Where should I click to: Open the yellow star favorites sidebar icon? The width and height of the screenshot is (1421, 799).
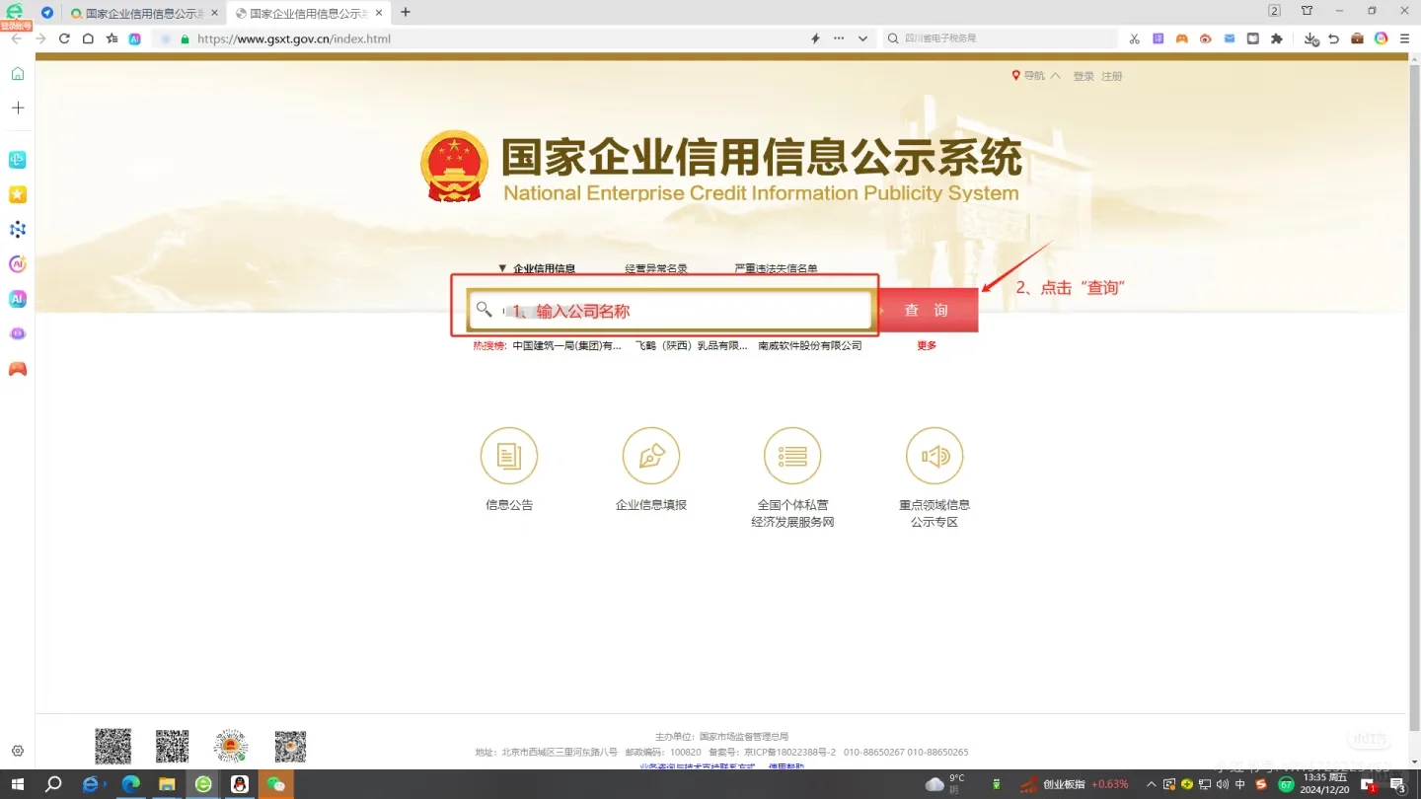coord(17,194)
